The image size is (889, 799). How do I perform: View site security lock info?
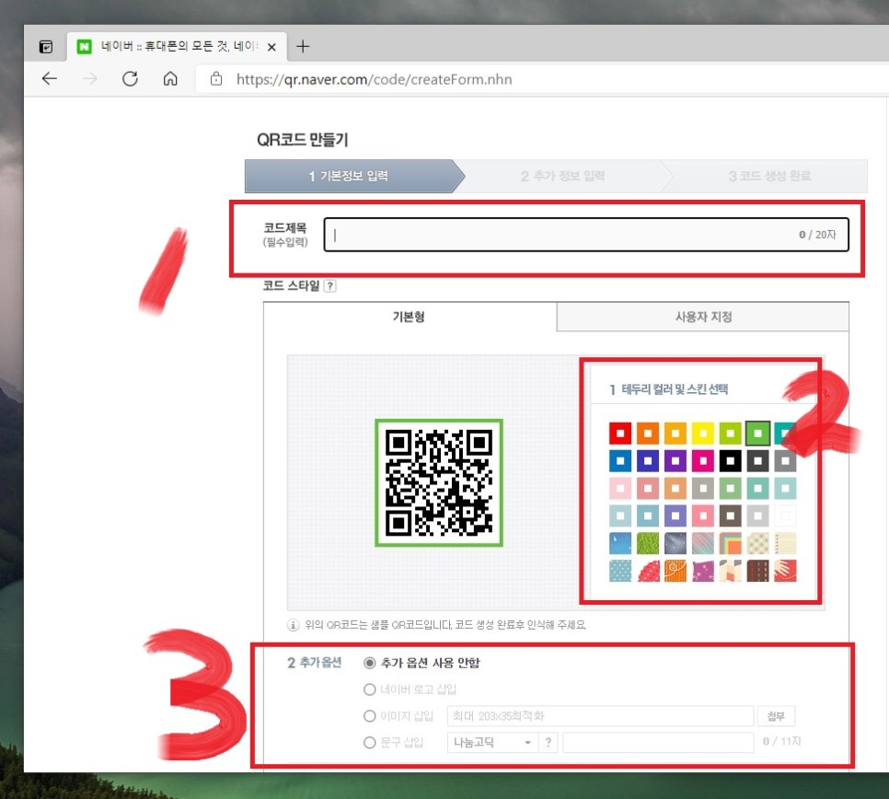[x=216, y=79]
